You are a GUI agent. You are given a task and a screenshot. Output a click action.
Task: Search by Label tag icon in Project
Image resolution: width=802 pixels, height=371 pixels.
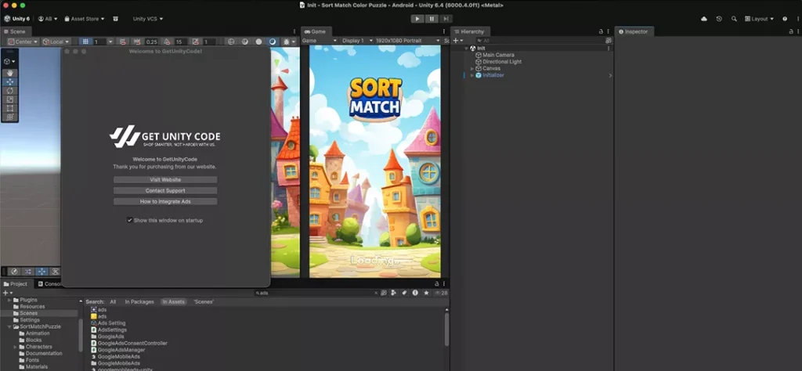[404, 293]
